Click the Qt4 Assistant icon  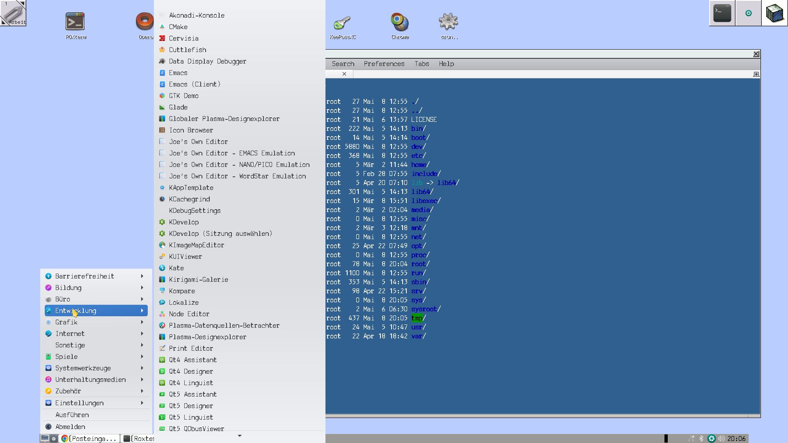coord(162,360)
